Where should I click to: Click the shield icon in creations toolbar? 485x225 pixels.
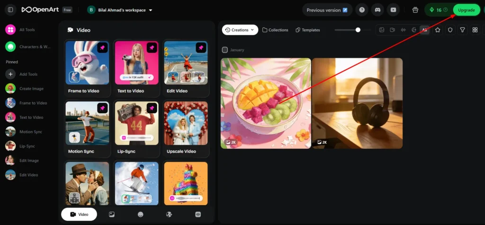pyautogui.click(x=450, y=30)
